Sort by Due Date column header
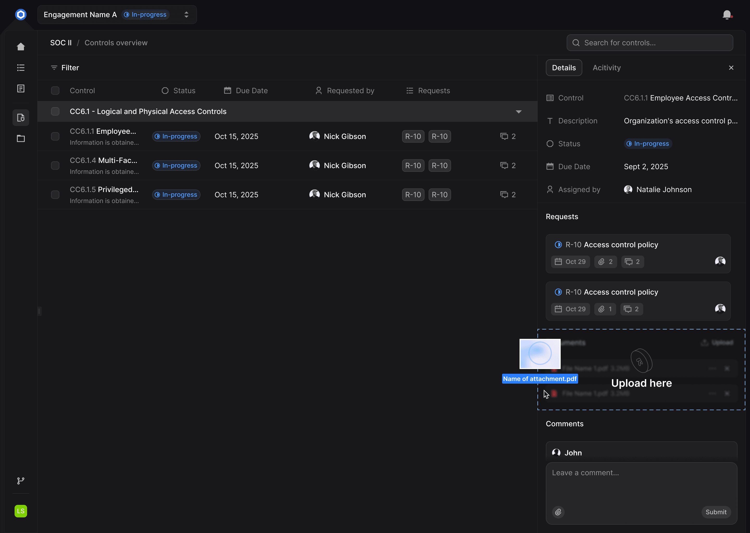The width and height of the screenshot is (750, 533). coord(246,91)
